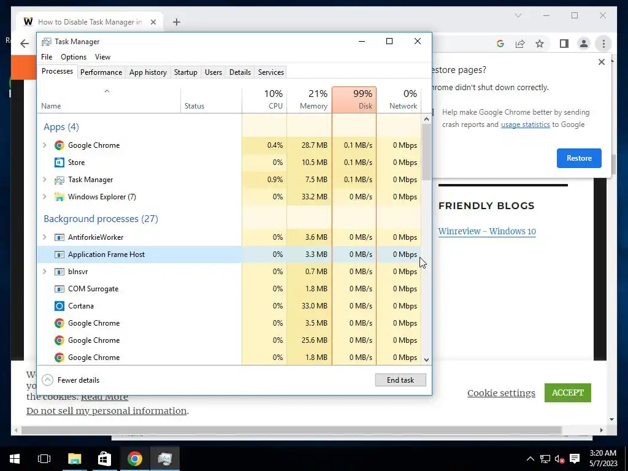Sort processes by CPU column header

tap(264, 100)
